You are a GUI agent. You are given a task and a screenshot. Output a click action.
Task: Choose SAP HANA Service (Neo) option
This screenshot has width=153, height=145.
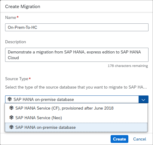[76, 118]
